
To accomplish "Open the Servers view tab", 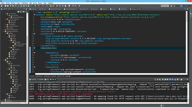I will [x=41, y=79].
